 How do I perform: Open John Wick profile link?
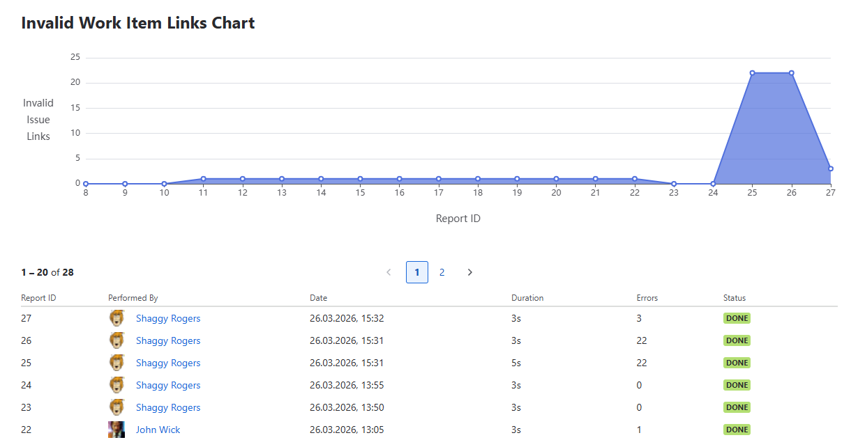pyautogui.click(x=158, y=430)
